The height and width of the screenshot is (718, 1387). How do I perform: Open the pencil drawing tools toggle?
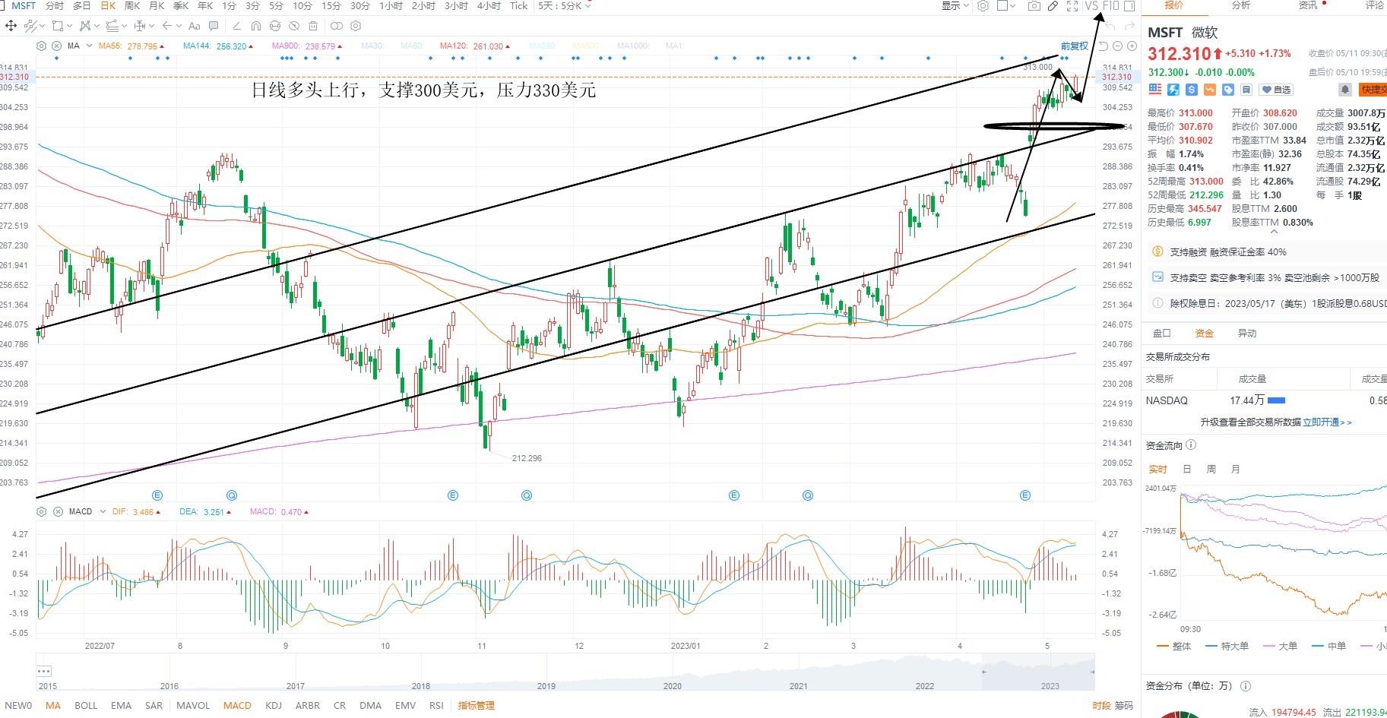pyautogui.click(x=1053, y=6)
